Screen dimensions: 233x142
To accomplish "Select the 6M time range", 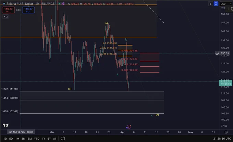I will click(x=30, y=139).
